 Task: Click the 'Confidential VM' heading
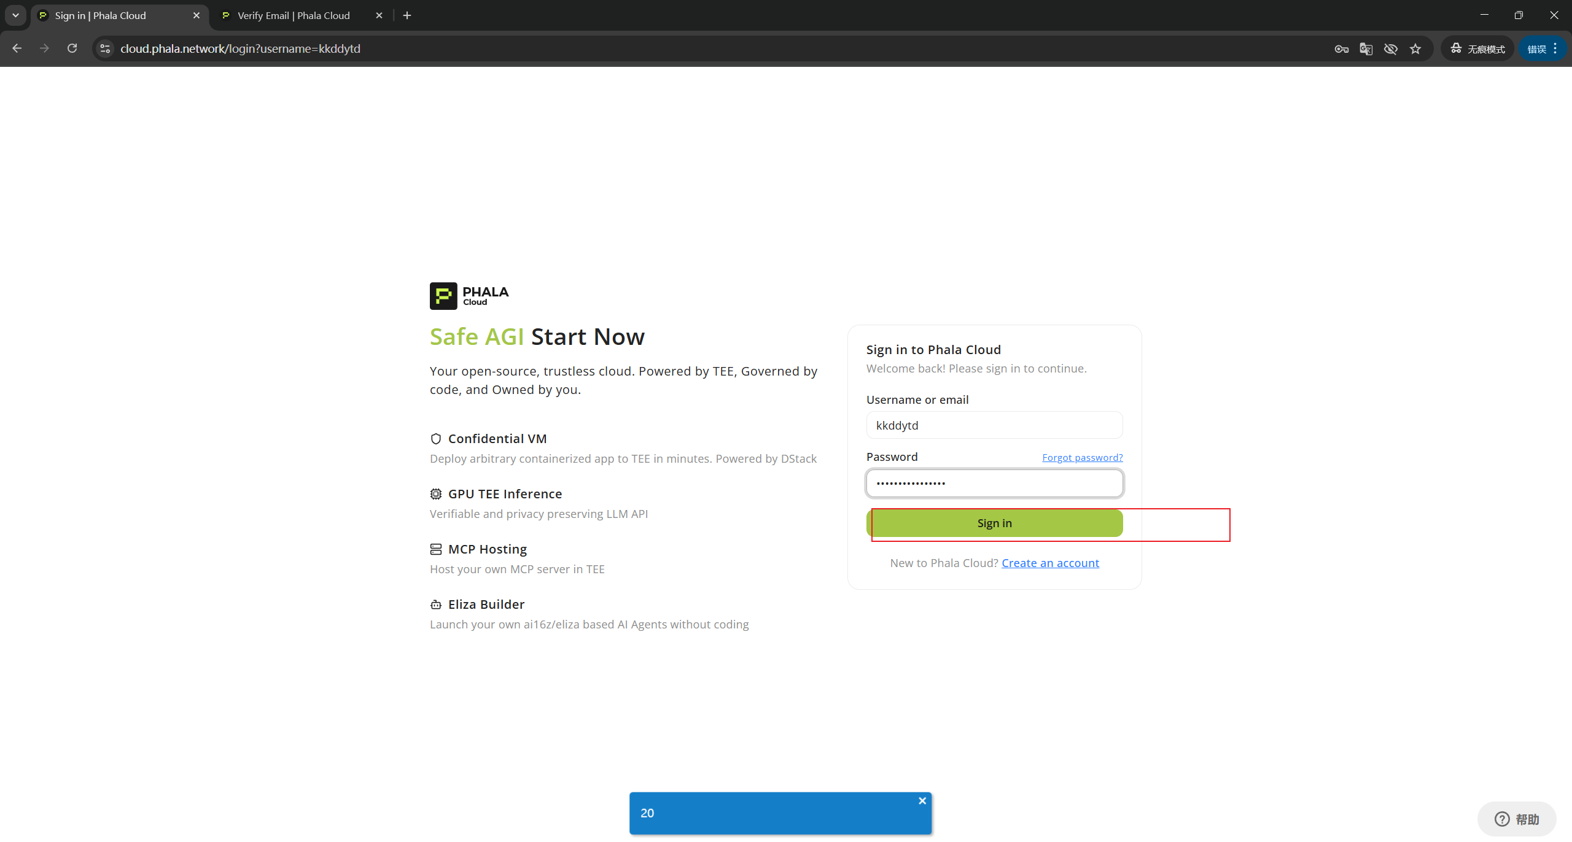click(x=497, y=439)
